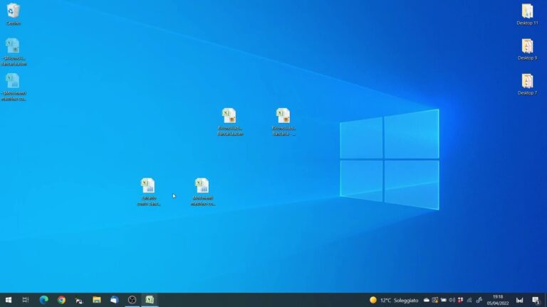547x307 pixels.
Task: Switch to OBS Studio in the taskbar
Action: pos(132,300)
